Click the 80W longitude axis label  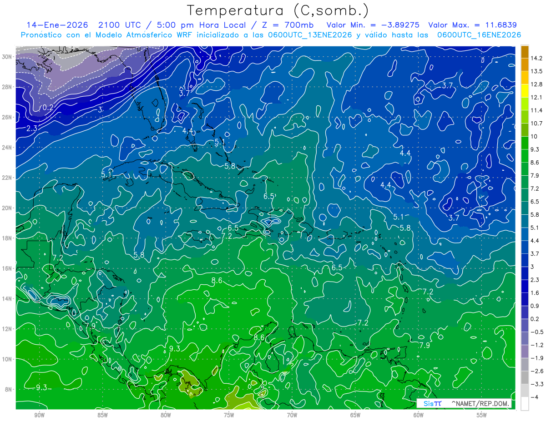(166, 415)
